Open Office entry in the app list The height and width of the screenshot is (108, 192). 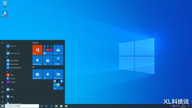tap(18, 75)
